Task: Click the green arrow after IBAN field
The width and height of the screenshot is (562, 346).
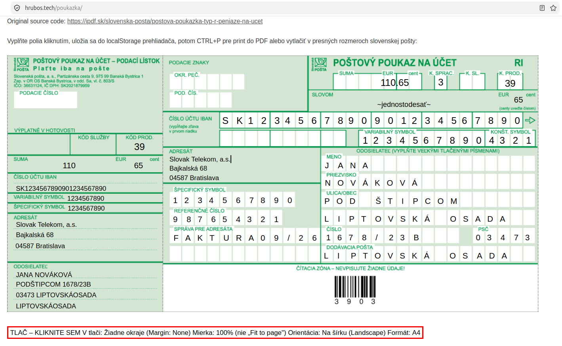Action: (x=530, y=120)
